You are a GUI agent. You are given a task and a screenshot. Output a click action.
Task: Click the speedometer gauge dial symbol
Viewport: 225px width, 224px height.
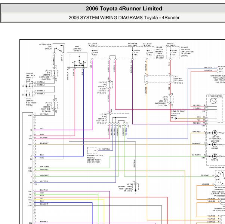coord(213,101)
